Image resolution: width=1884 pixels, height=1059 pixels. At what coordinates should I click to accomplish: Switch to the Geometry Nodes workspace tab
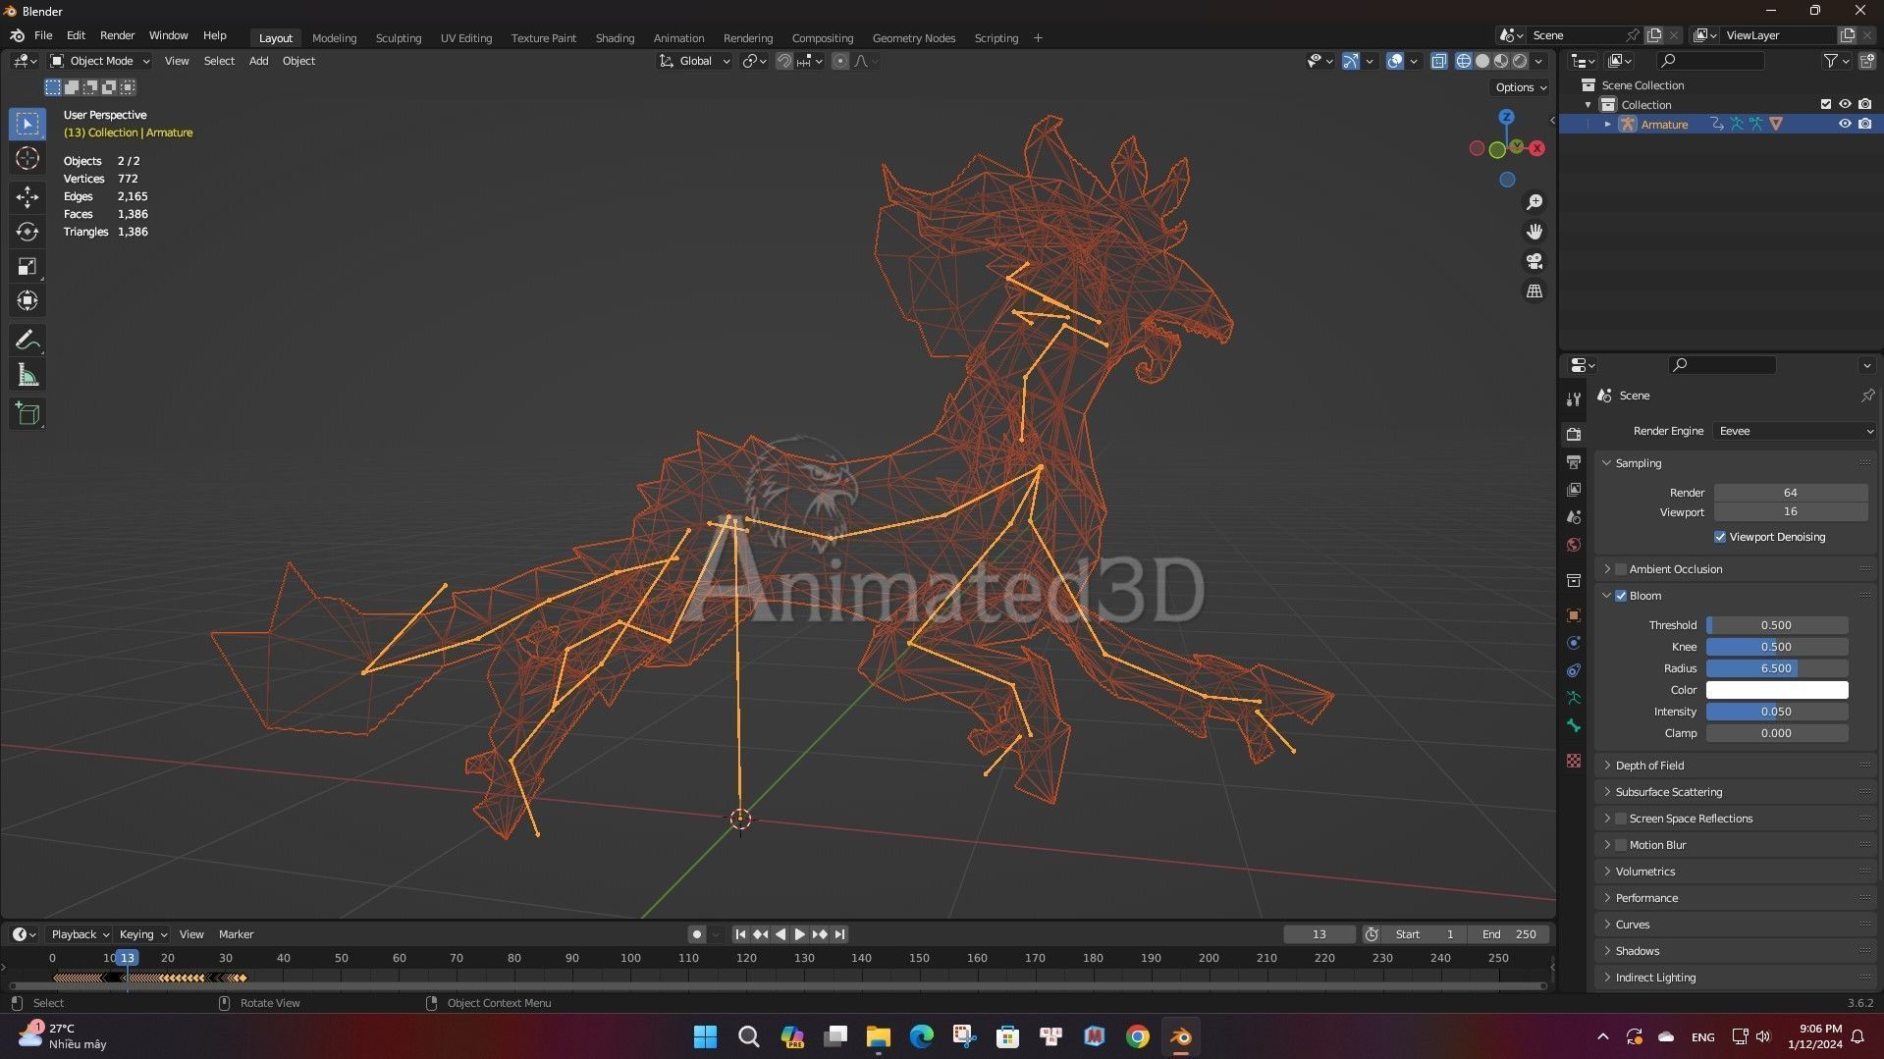(x=913, y=37)
